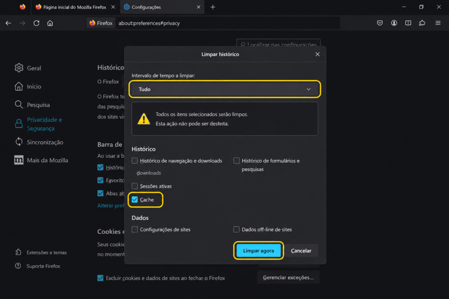
Task: Click the Limpar agora button
Action: 258,250
